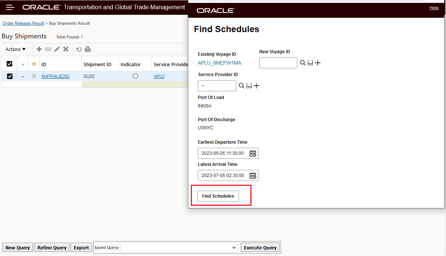Open the Earliest Departure Time calendar picker
The width and height of the screenshot is (446, 256).
click(x=253, y=153)
